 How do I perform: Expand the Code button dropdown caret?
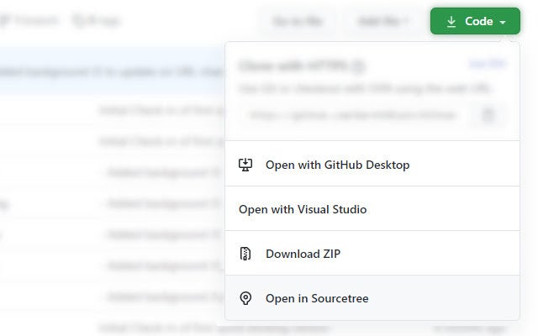click(503, 22)
